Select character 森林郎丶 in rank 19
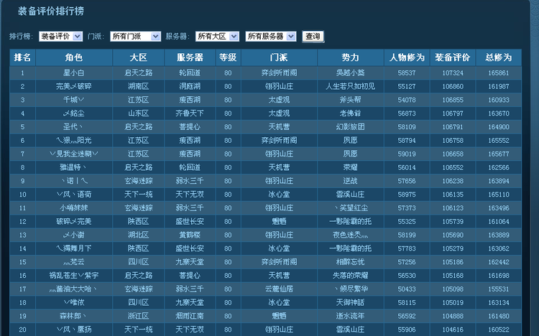Image resolution: width=539 pixels, height=336 pixels. 74,315
